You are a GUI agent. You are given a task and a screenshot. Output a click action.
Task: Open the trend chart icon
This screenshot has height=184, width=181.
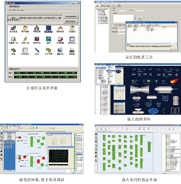[49, 40]
